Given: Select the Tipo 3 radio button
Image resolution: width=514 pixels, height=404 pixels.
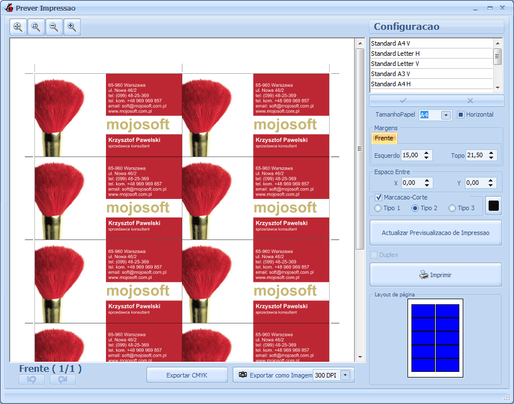Looking at the screenshot, I should pyautogui.click(x=453, y=208).
